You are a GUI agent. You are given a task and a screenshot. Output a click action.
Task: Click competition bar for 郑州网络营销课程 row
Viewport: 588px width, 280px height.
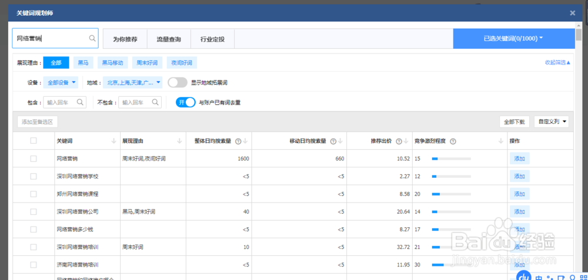tap(452, 194)
